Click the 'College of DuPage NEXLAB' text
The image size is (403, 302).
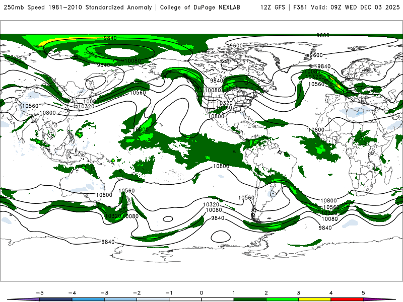click(x=200, y=8)
